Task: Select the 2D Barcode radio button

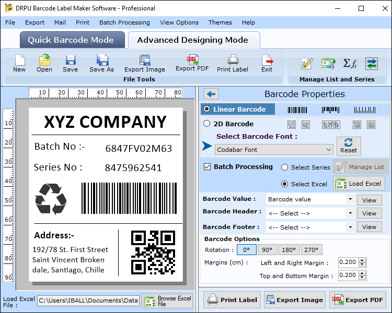Action: [x=207, y=124]
